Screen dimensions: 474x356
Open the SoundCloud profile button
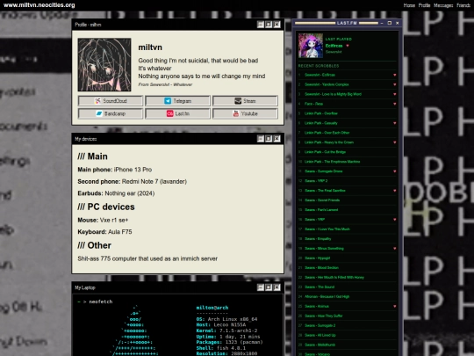coord(111,101)
